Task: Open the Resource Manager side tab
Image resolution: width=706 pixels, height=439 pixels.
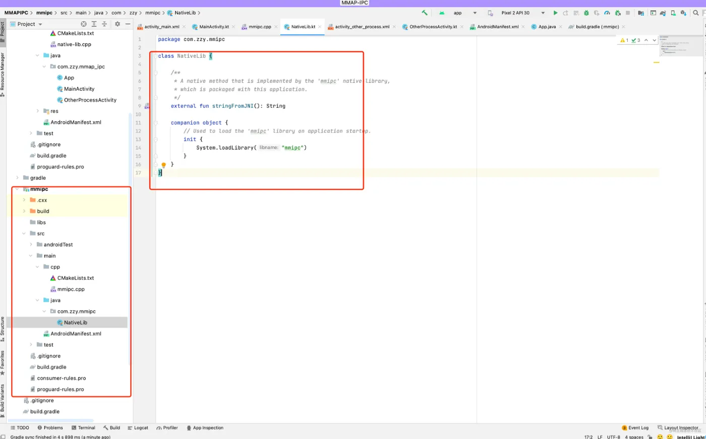Action: (x=3, y=75)
